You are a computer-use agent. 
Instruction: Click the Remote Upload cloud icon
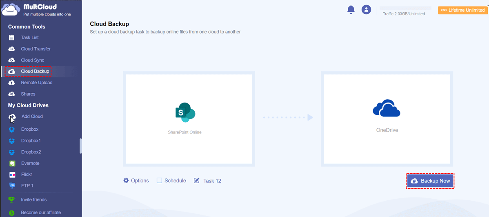(x=11, y=83)
